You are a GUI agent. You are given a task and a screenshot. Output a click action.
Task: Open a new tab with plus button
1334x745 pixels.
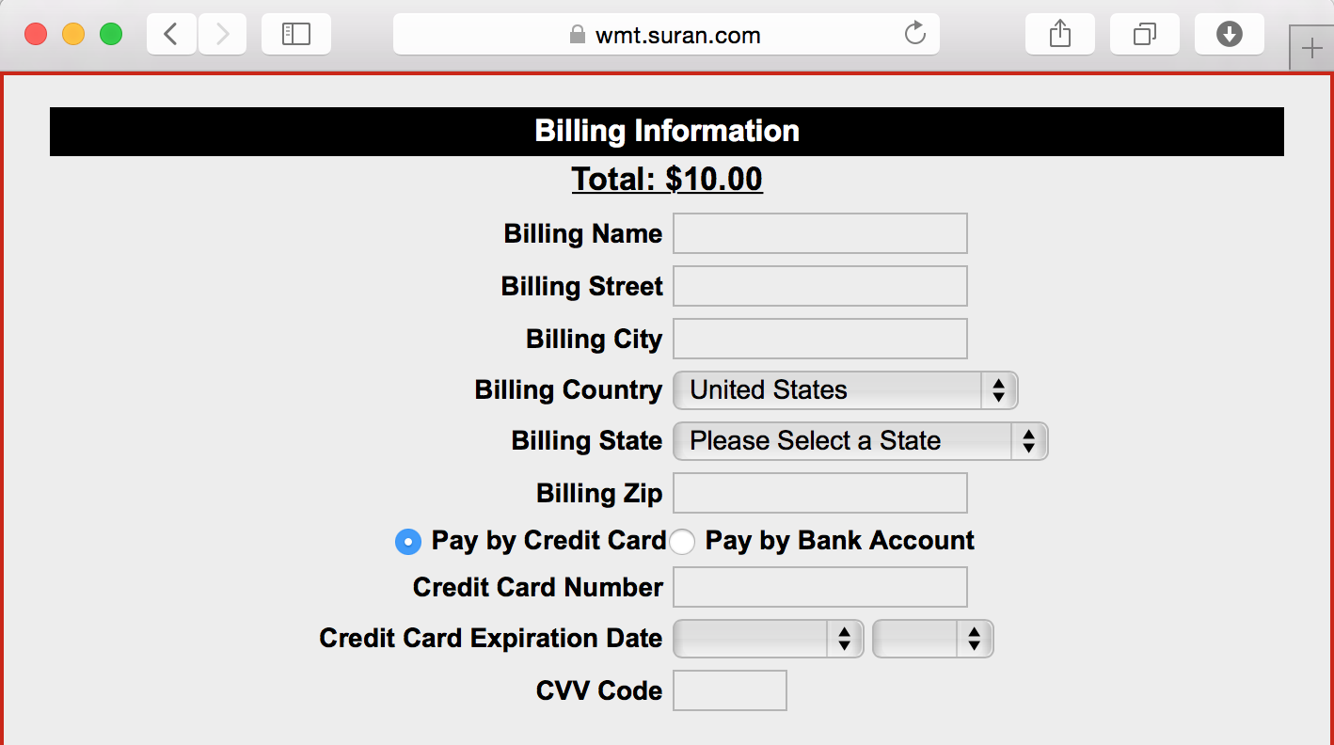[1311, 48]
